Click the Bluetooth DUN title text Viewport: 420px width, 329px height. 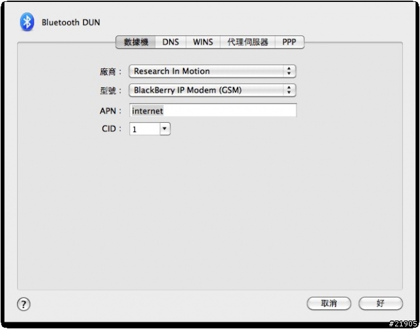pos(71,22)
